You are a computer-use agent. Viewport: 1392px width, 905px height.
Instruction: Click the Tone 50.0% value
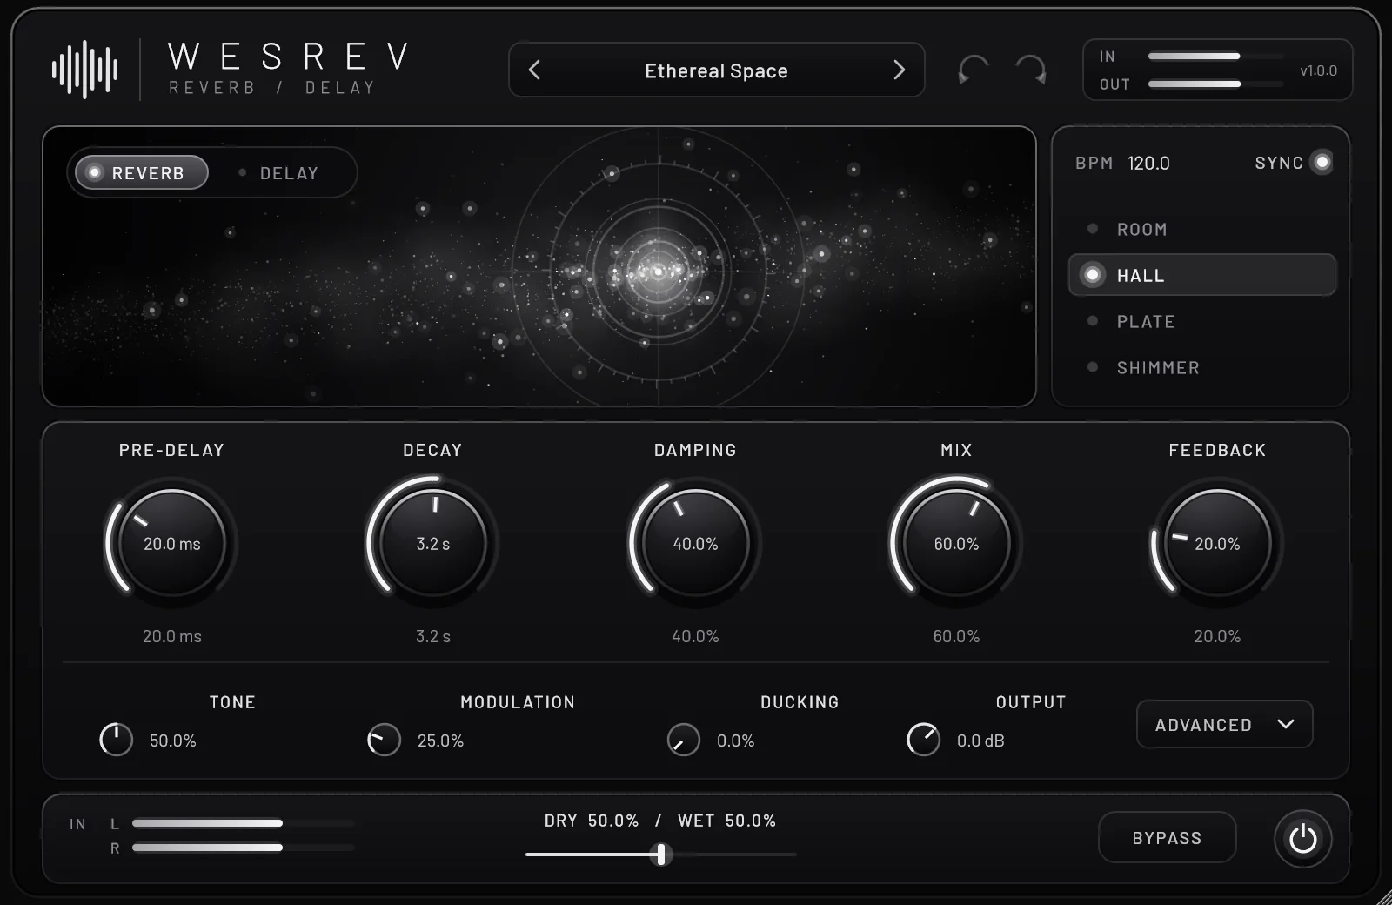[172, 741]
